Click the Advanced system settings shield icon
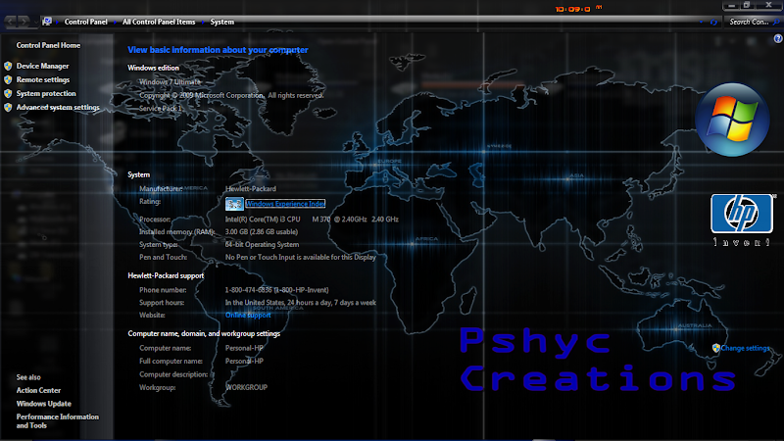 pyautogui.click(x=8, y=108)
